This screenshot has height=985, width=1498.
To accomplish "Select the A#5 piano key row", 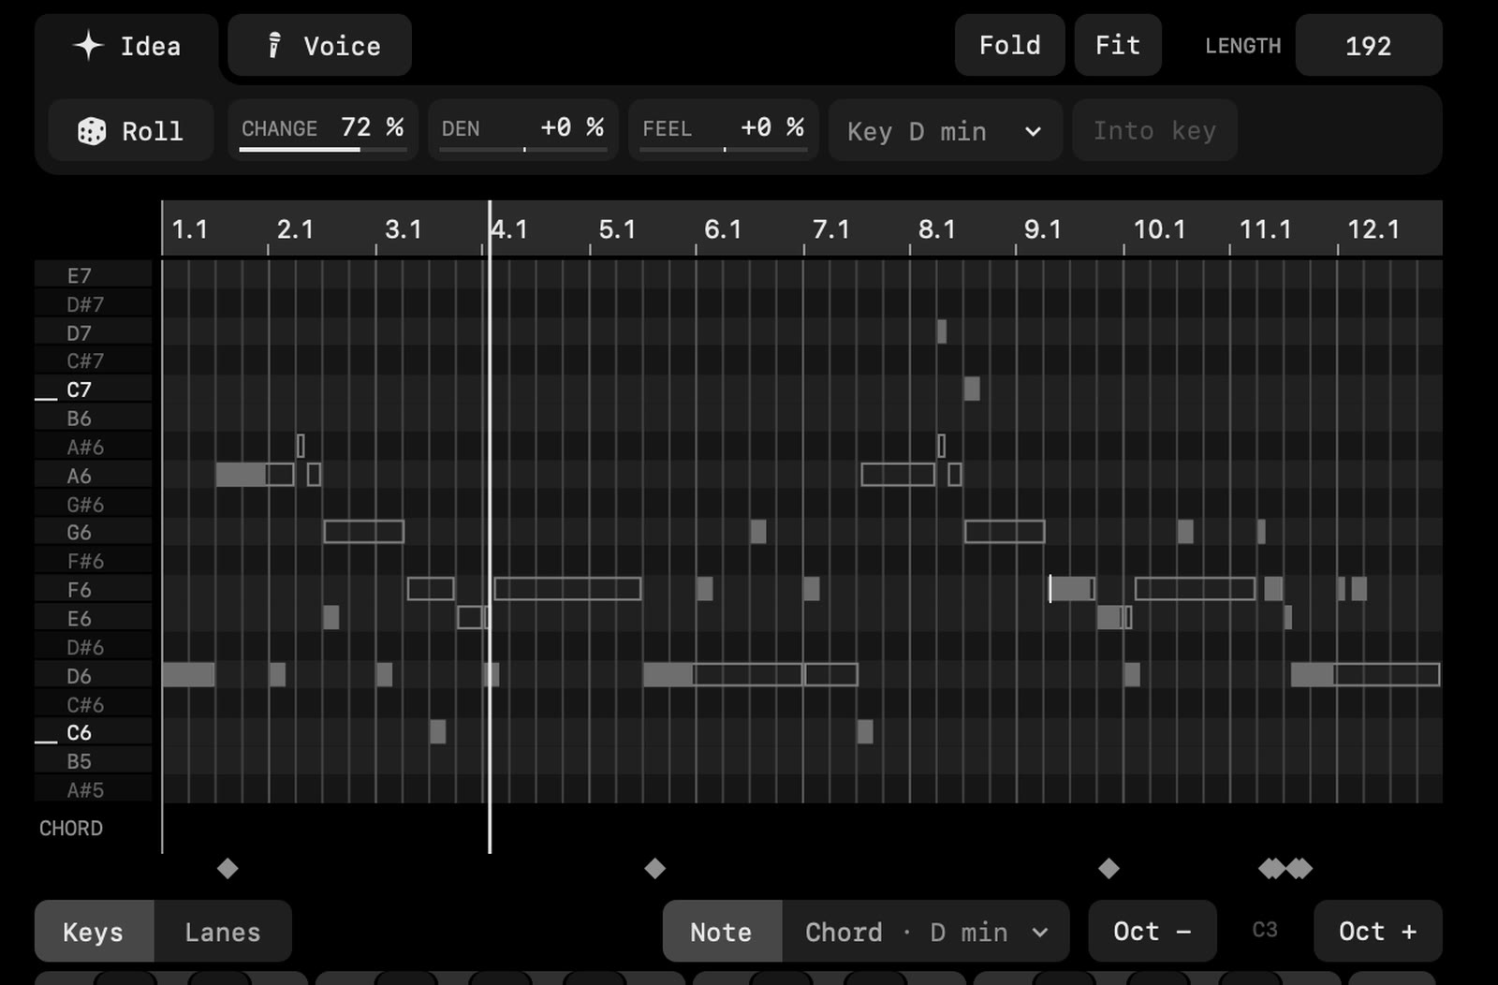I will tap(94, 789).
